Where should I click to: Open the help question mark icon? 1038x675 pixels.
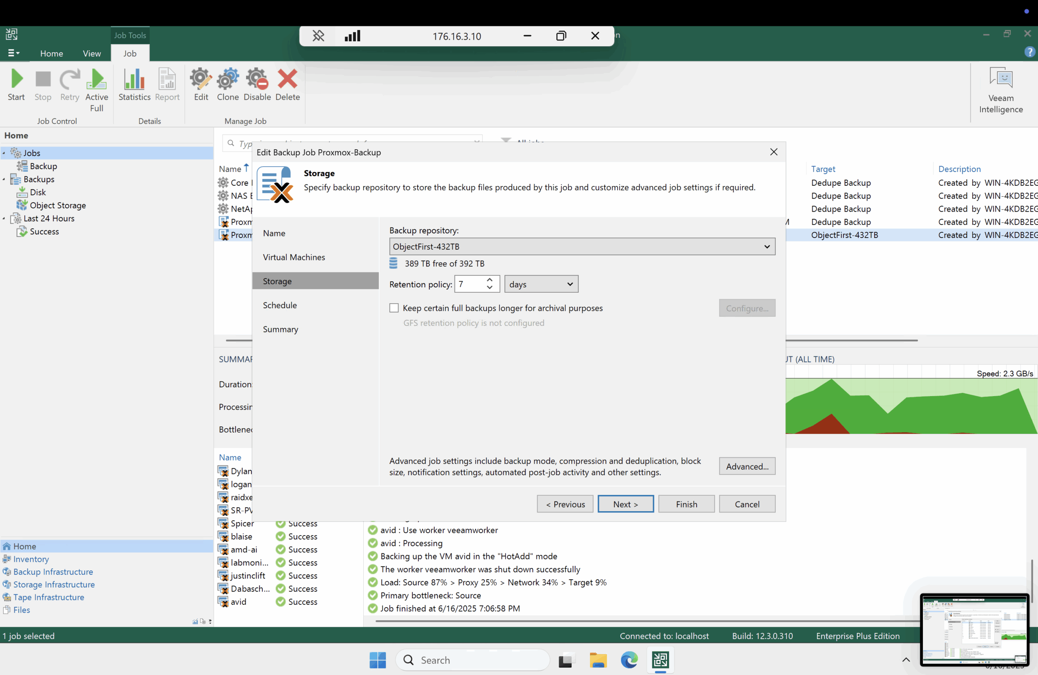[x=1029, y=52]
